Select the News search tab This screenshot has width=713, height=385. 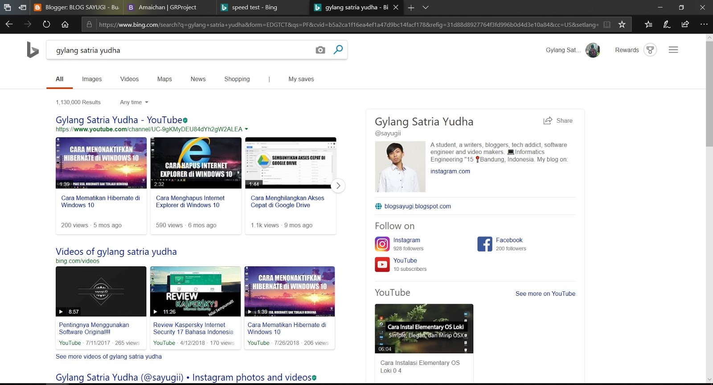tap(198, 79)
